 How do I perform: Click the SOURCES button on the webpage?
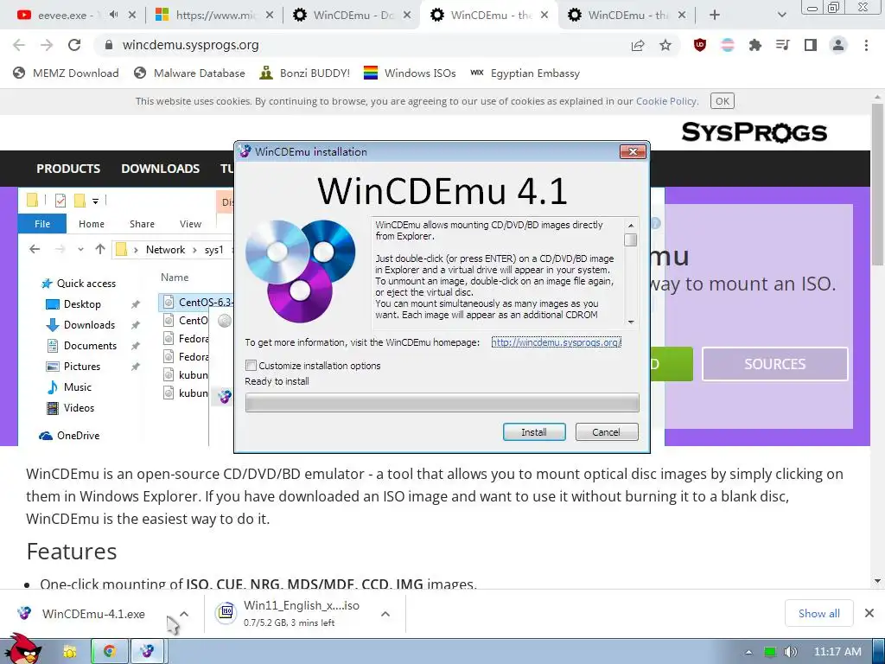[774, 364]
